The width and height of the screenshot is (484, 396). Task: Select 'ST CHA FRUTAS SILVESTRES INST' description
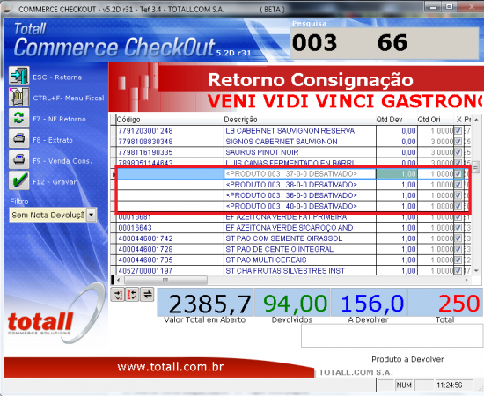click(x=285, y=271)
